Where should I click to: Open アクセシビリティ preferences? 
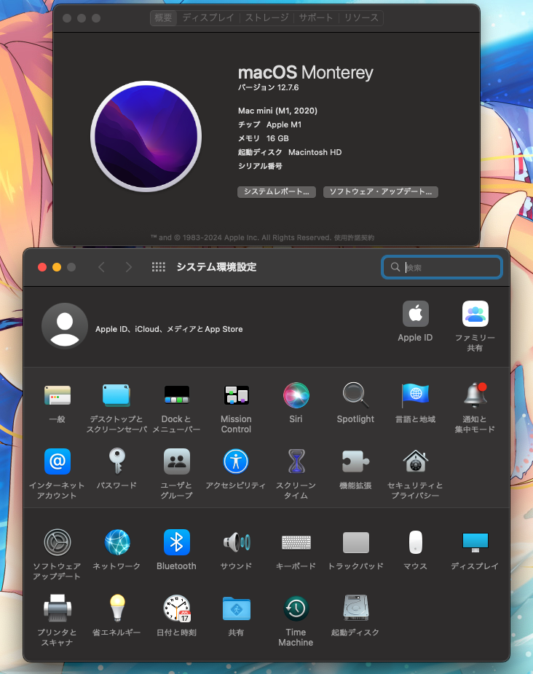click(236, 461)
